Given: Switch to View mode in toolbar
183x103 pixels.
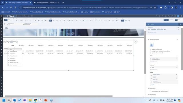Looking at the screenshot, I should tap(179, 20).
